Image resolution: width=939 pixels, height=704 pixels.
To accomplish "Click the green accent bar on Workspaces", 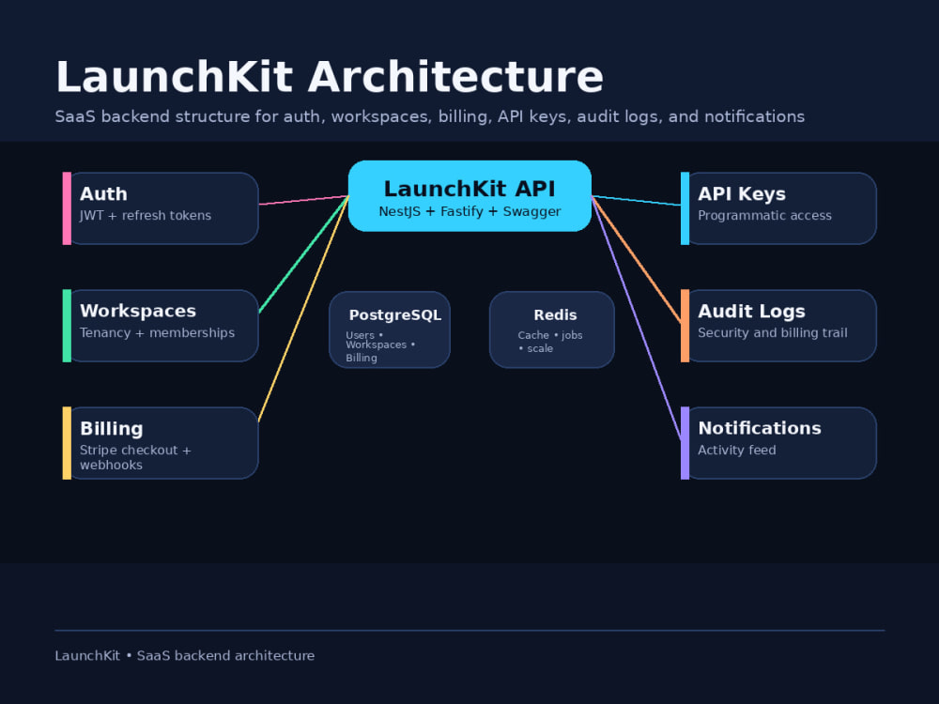I will [67, 326].
